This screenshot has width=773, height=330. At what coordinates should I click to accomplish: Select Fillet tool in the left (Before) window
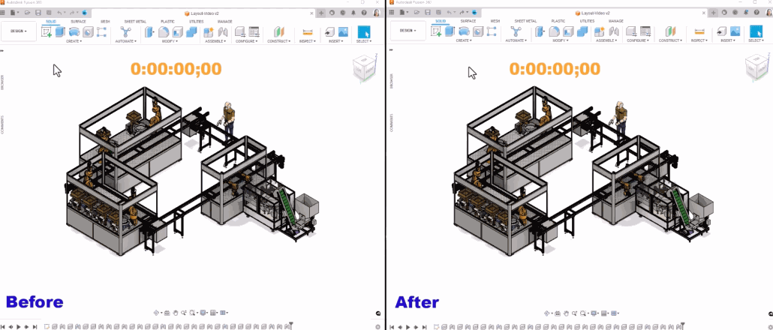(x=164, y=32)
